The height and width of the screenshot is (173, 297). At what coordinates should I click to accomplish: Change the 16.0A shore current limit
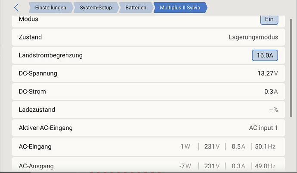[x=265, y=55]
